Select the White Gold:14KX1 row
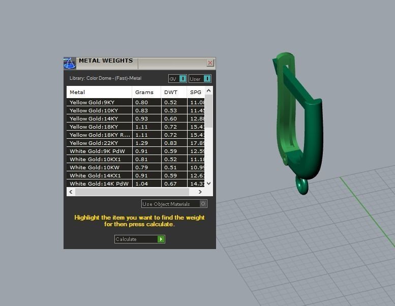Viewport: 395px width, 306px height. pos(136,175)
